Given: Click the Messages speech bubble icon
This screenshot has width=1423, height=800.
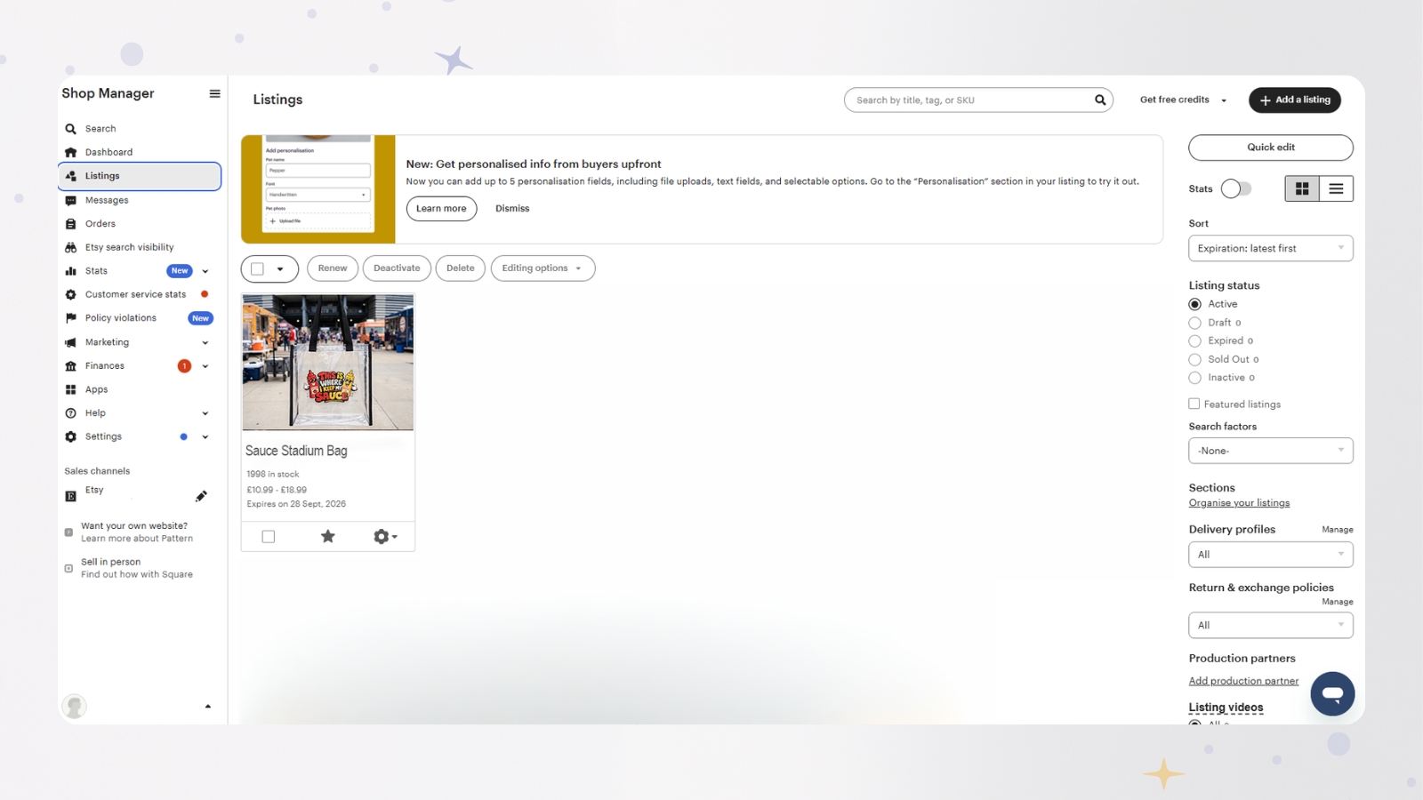Looking at the screenshot, I should click(70, 200).
